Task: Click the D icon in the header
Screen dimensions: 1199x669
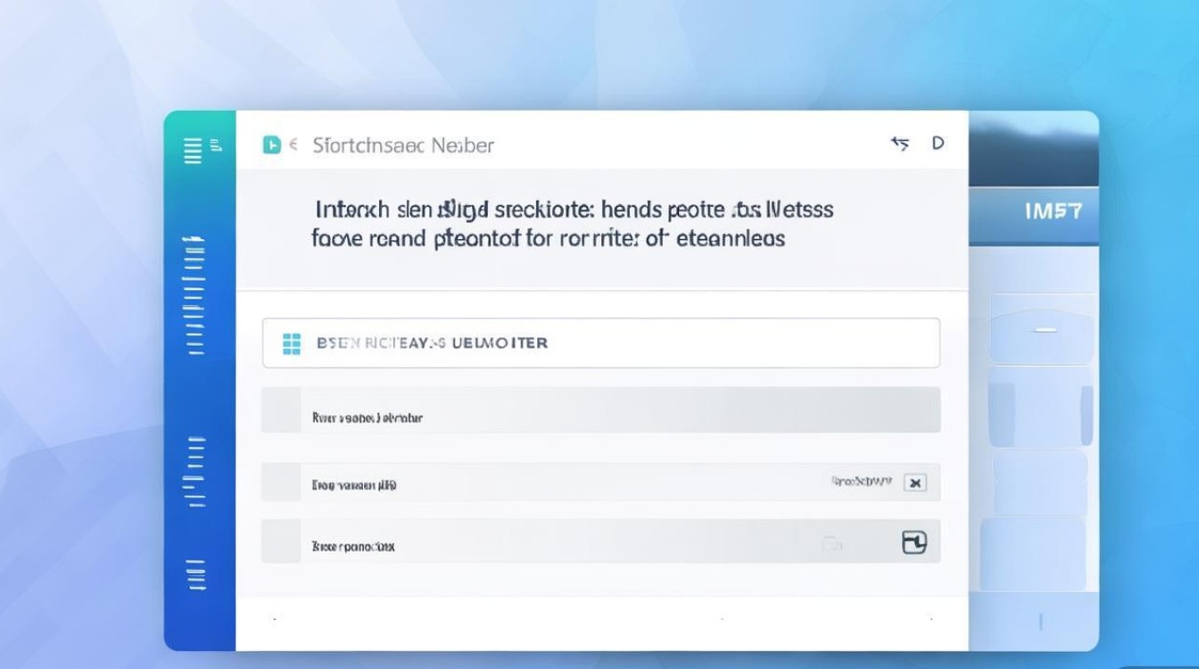Action: pyautogui.click(x=938, y=143)
